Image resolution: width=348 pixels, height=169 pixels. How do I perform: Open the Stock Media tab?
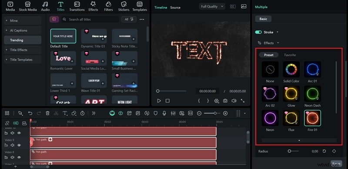[28, 6]
